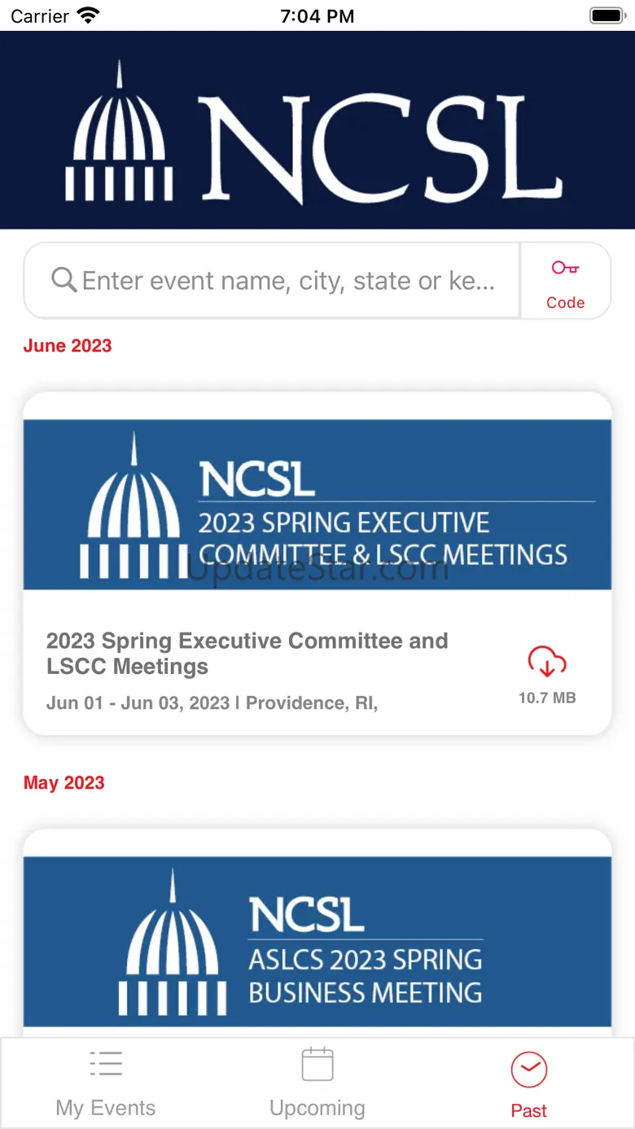635x1129 pixels.
Task: Open the ASLCS 2023 Spring Business Meeting banner
Action: (x=317, y=941)
